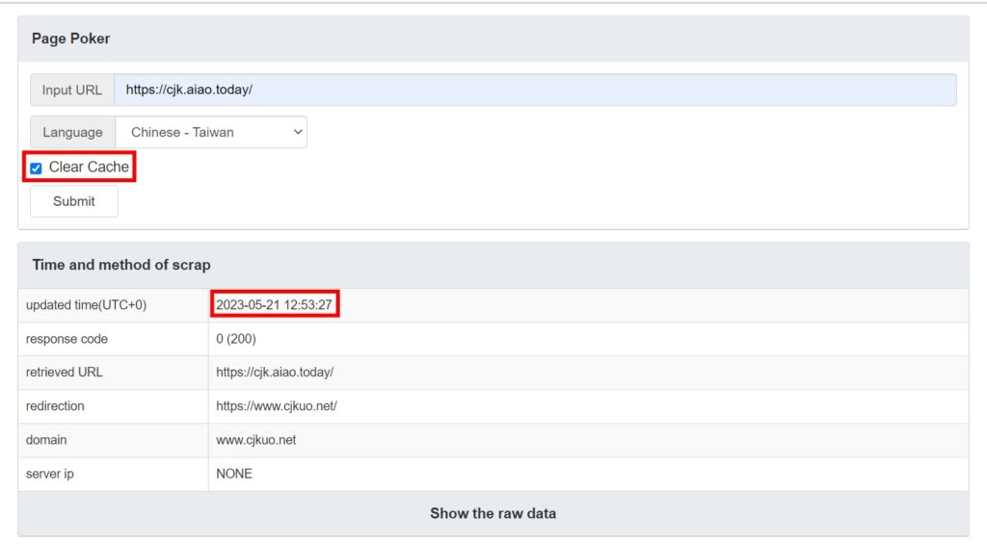Click the Time and method of scrap heading

tap(121, 265)
